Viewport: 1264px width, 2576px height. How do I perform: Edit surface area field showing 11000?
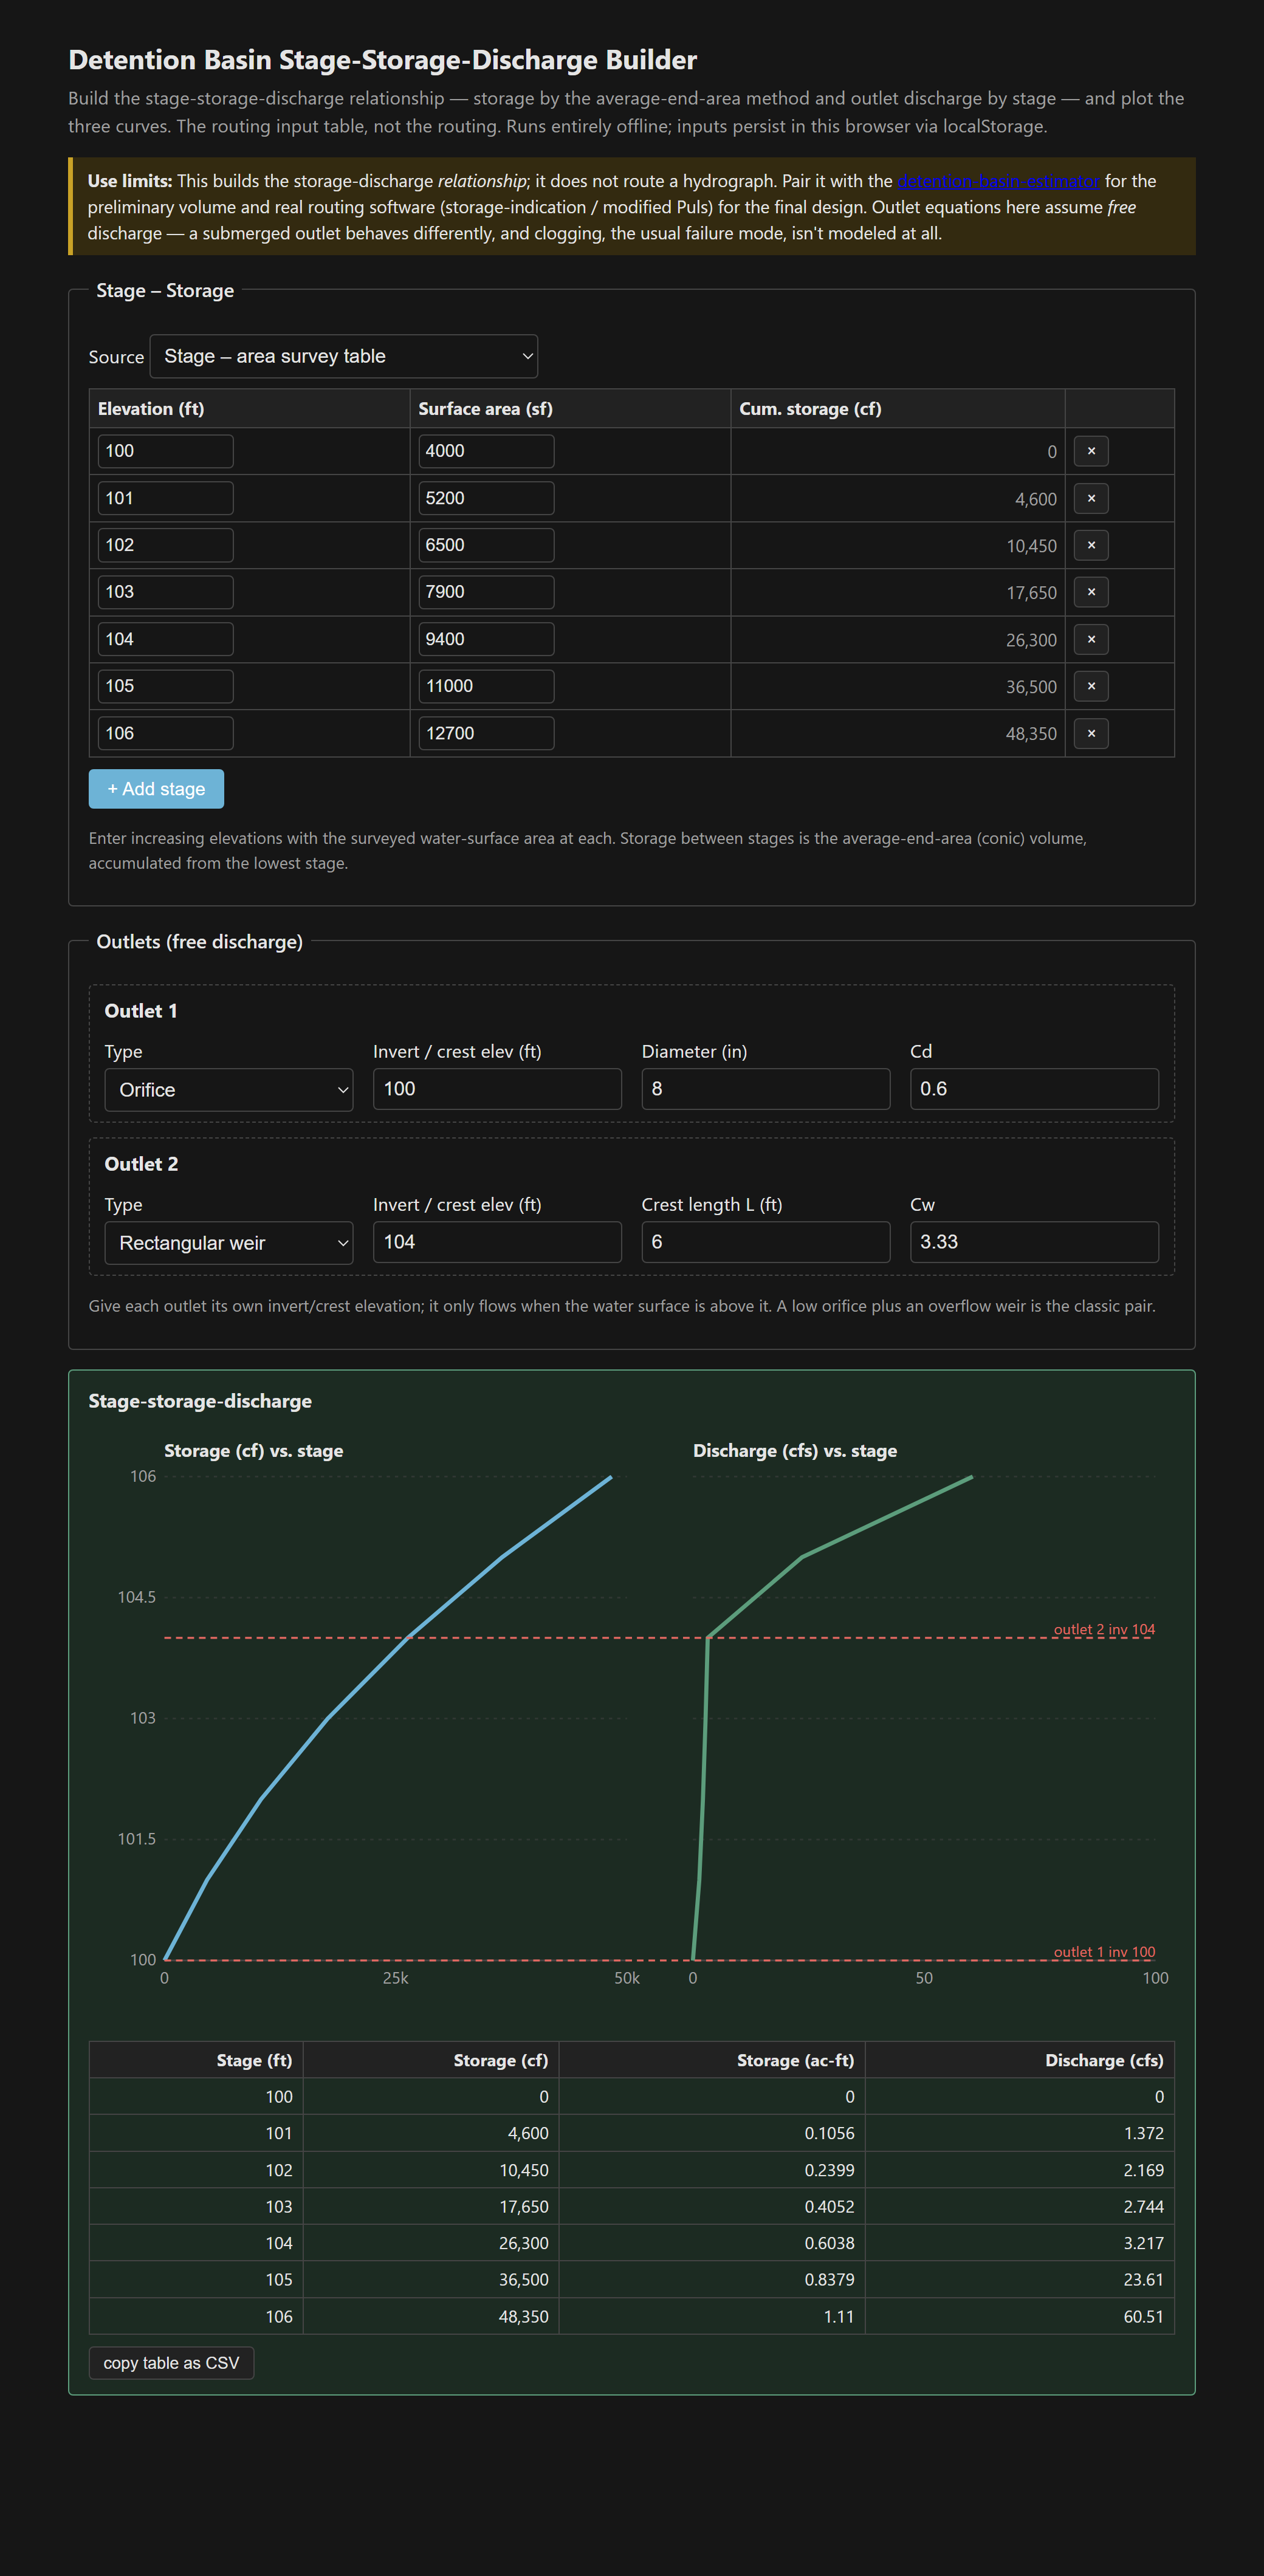tap(486, 686)
